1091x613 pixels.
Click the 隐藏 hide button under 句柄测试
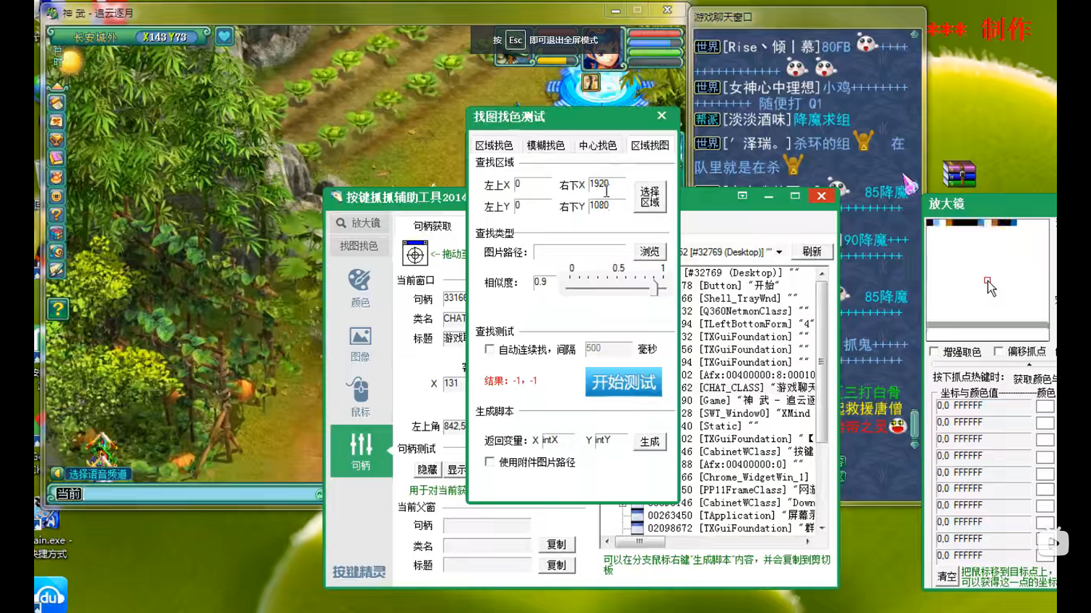[427, 470]
